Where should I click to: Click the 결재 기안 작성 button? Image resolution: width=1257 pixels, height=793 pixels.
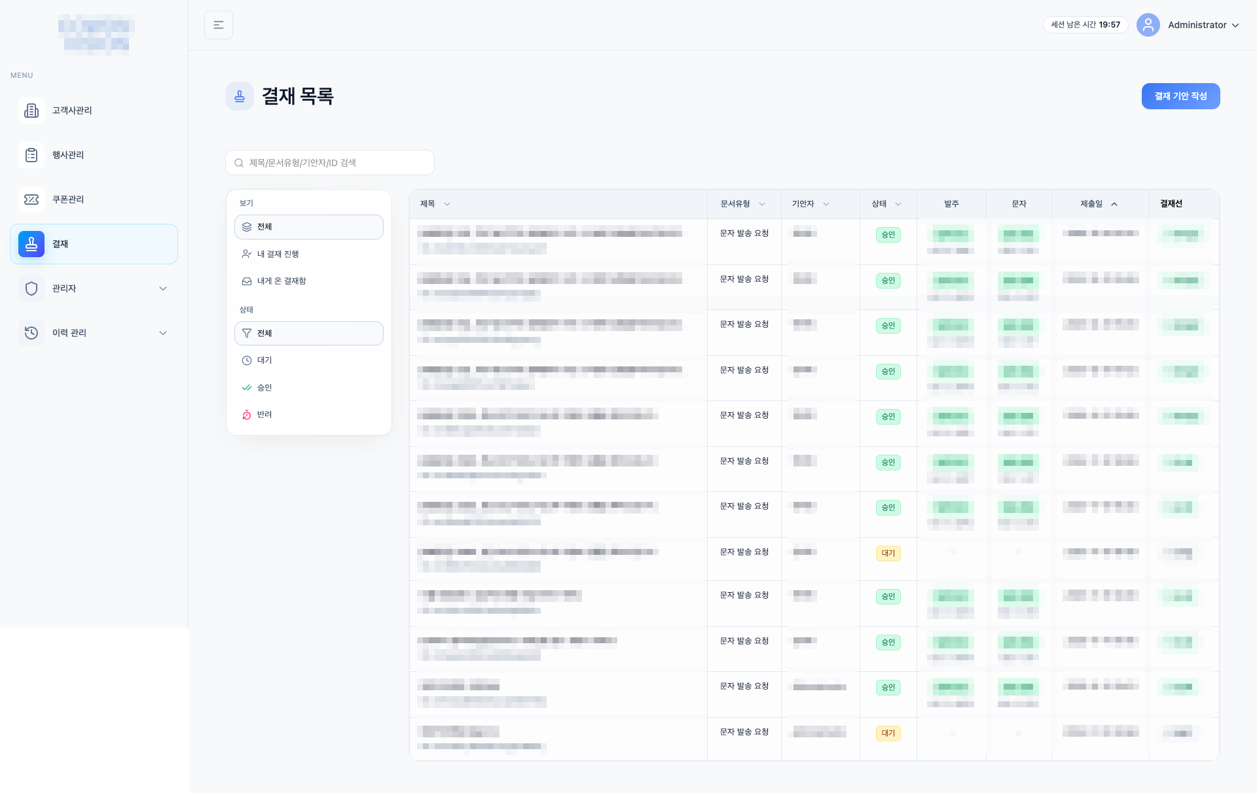pyautogui.click(x=1180, y=96)
